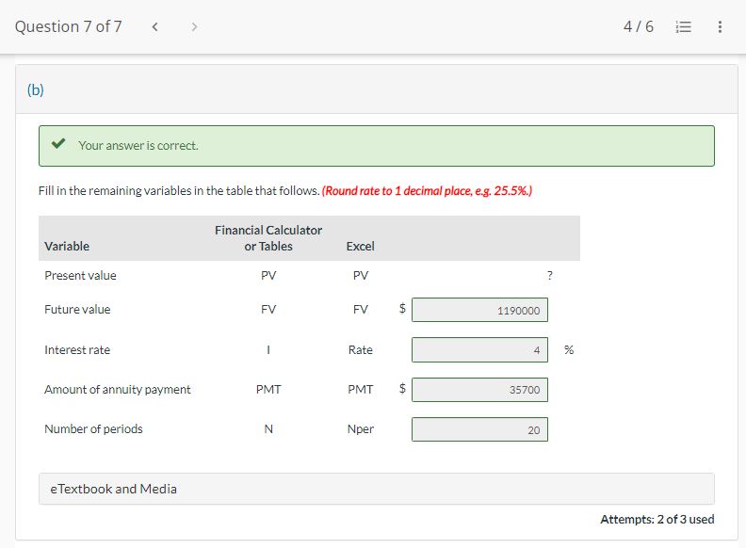Image resolution: width=746 pixels, height=548 pixels.
Task: Click the 'I' financial calculator cell
Action: (268, 349)
